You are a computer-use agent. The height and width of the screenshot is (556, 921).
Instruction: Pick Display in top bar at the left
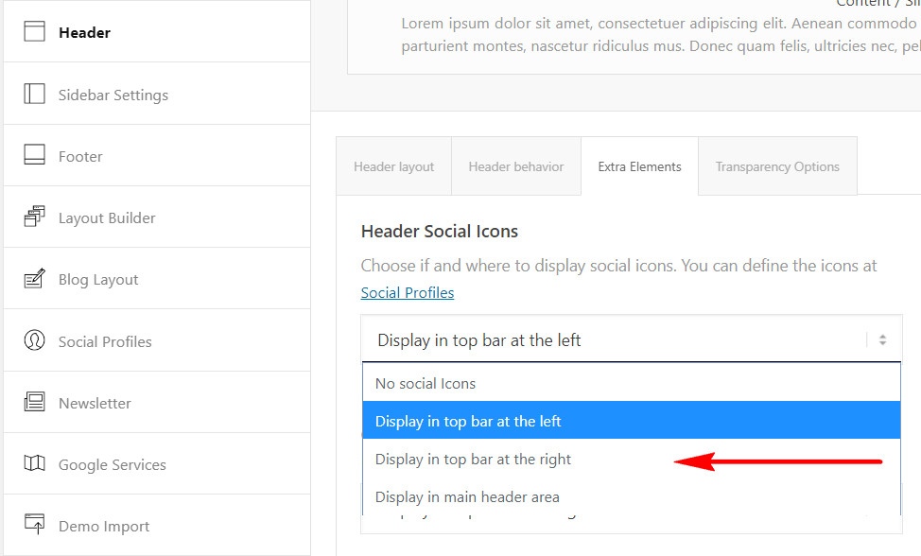coord(632,421)
